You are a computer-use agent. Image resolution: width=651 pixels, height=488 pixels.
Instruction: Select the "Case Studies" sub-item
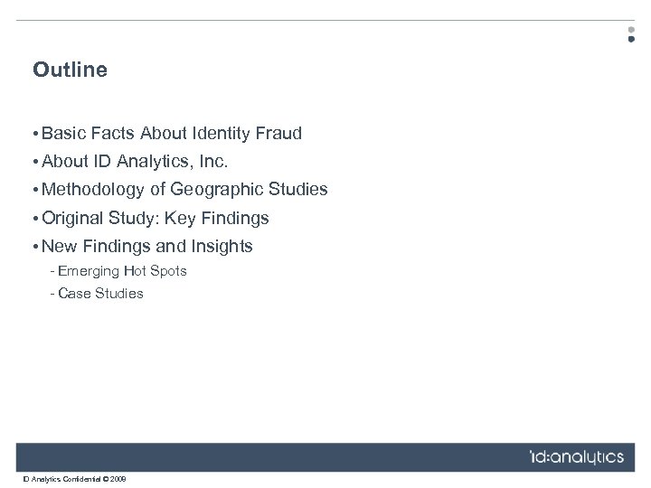point(100,294)
